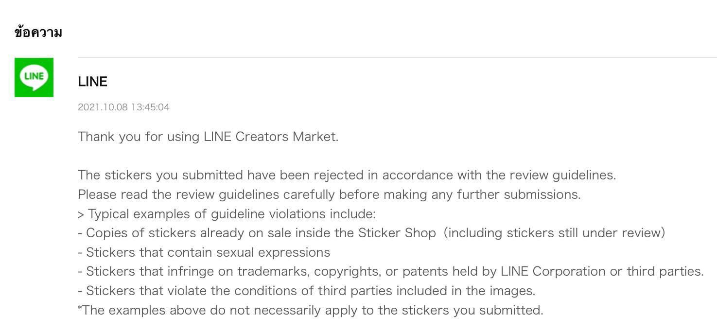Click the 'Thank you for using' line
This screenshot has width=717, height=334.
pyautogui.click(x=208, y=137)
